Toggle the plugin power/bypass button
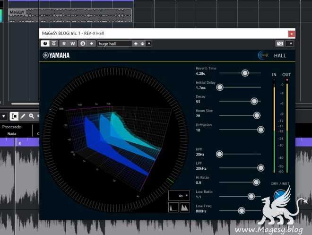312x235 pixels. [45, 44]
